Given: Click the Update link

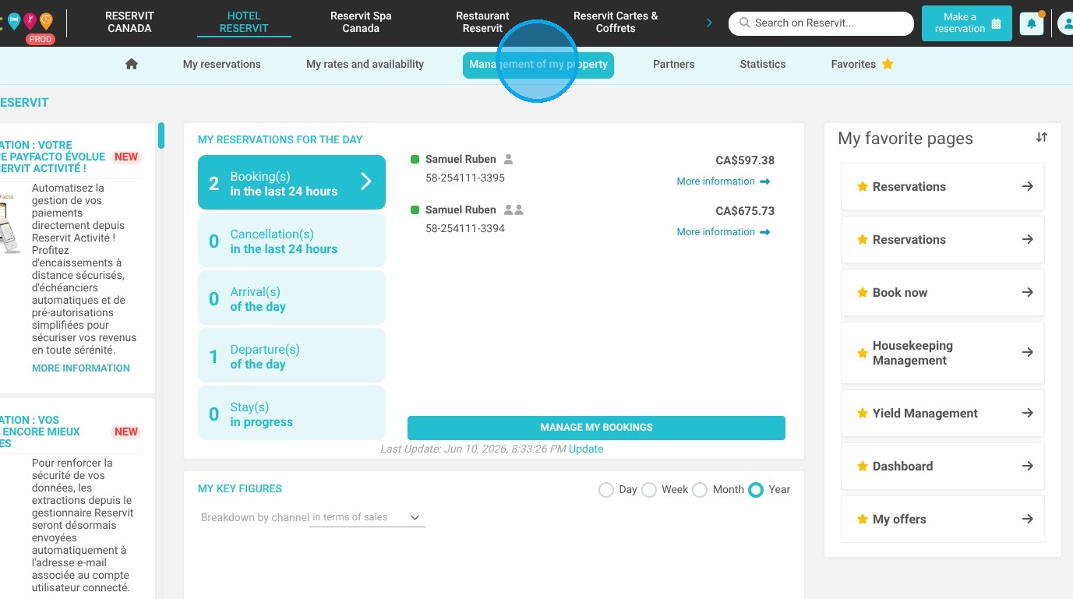Looking at the screenshot, I should point(586,449).
